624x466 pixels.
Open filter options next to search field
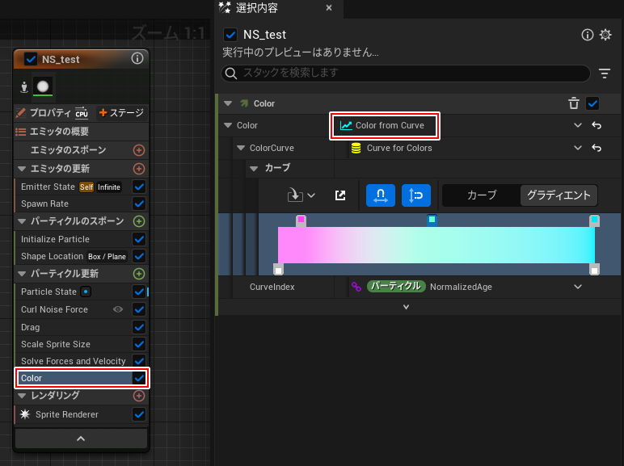tap(605, 73)
